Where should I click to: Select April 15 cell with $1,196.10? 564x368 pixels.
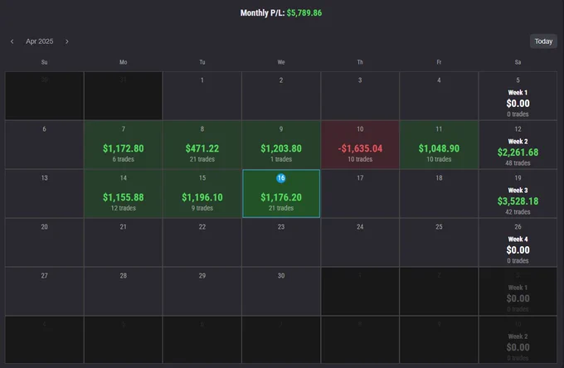pyautogui.click(x=202, y=193)
